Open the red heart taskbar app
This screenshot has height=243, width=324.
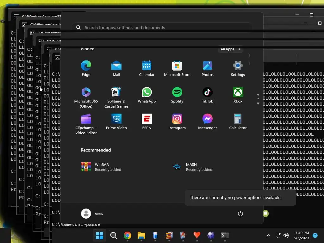tap(197, 235)
